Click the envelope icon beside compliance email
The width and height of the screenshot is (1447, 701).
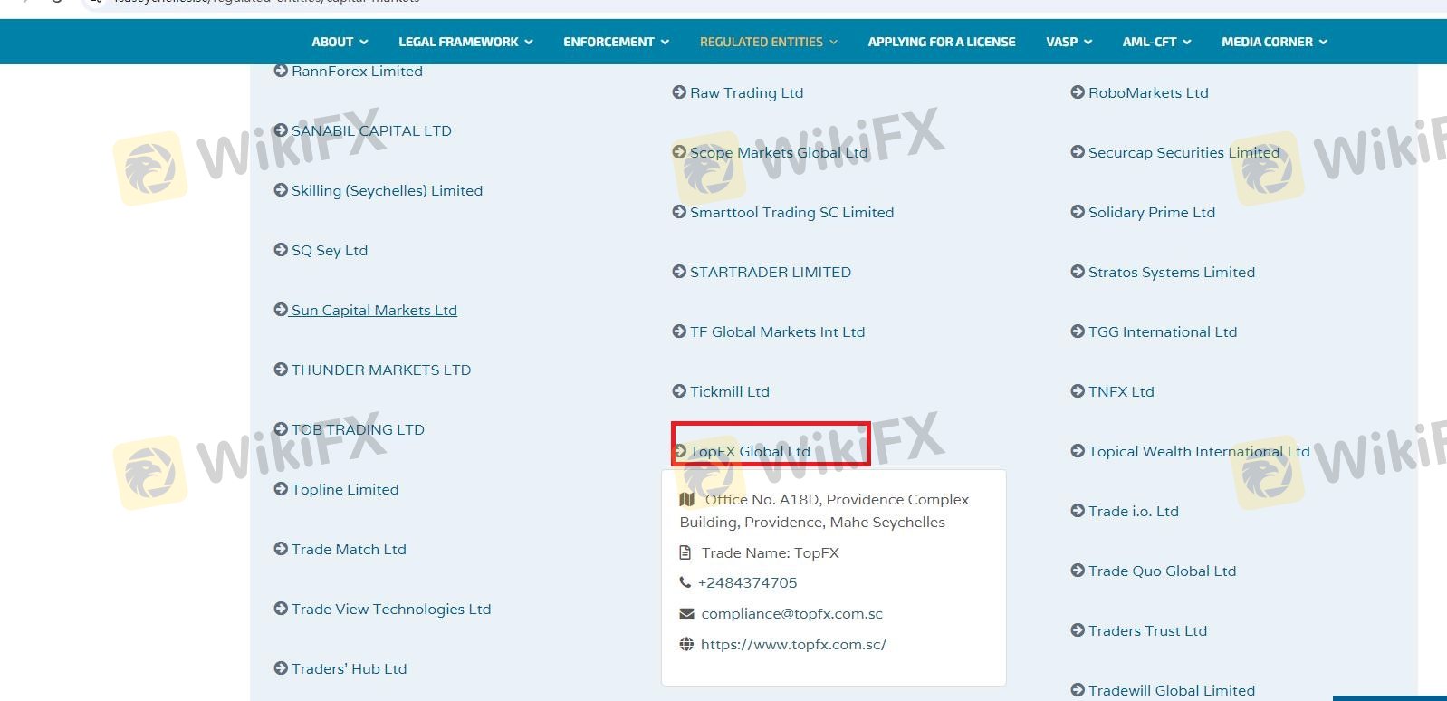point(686,613)
